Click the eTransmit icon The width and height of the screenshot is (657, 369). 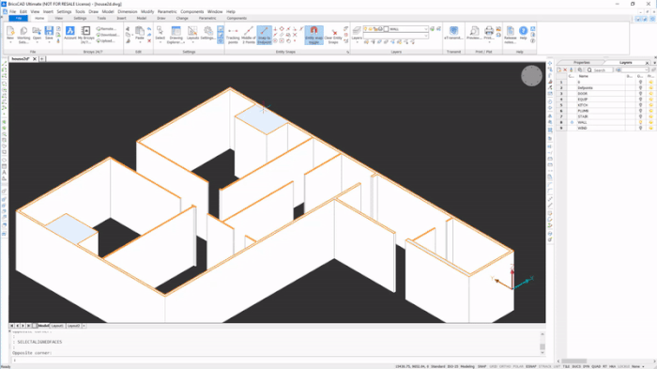pyautogui.click(x=453, y=33)
